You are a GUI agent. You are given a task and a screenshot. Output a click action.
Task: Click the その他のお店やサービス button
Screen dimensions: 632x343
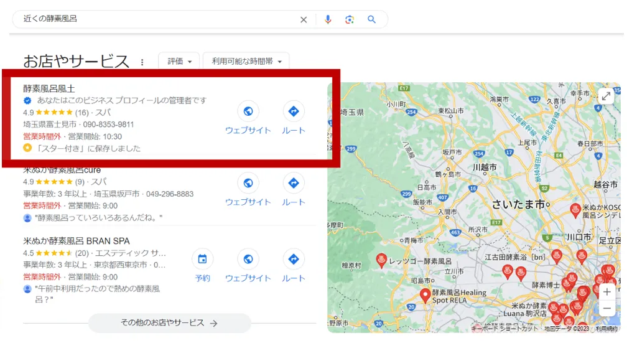pos(170,323)
